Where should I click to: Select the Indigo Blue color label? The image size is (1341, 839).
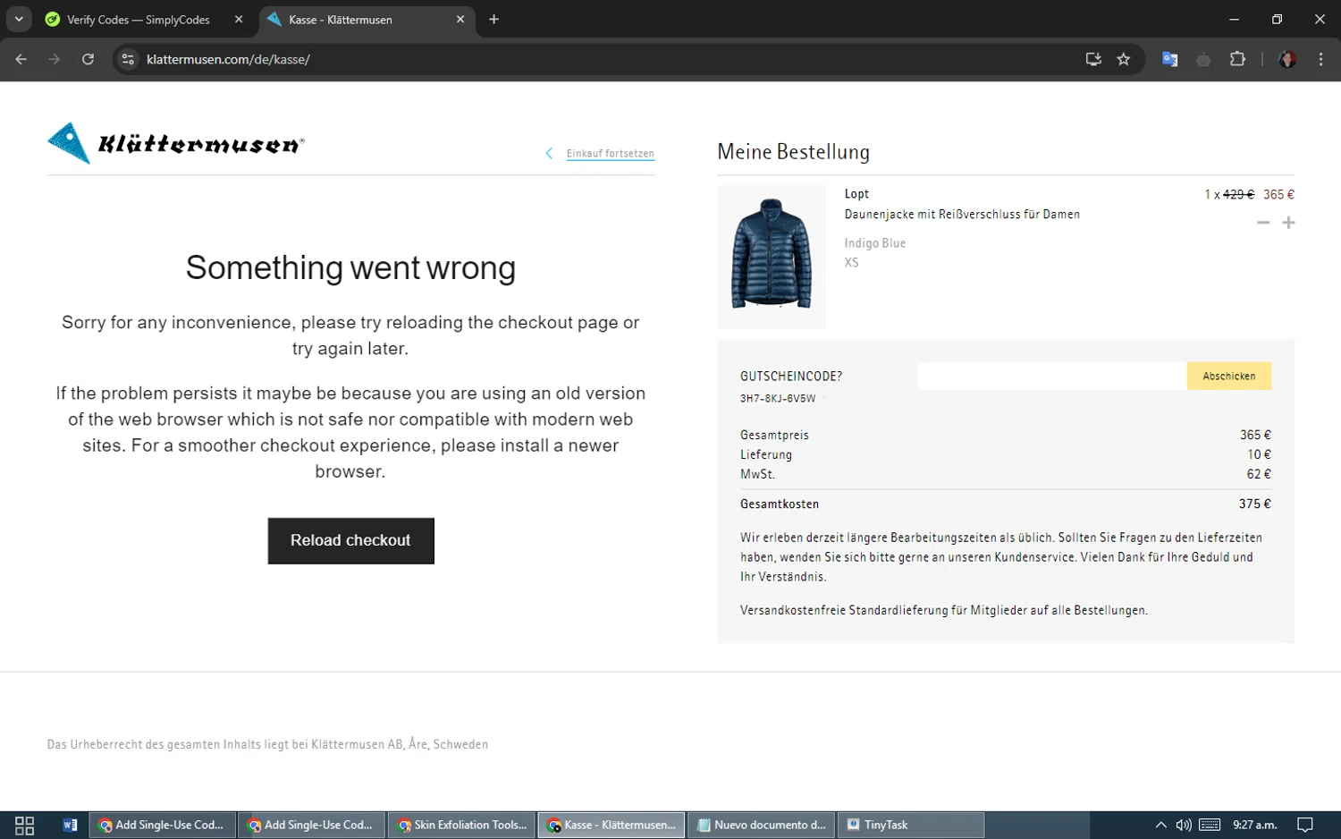point(875,243)
